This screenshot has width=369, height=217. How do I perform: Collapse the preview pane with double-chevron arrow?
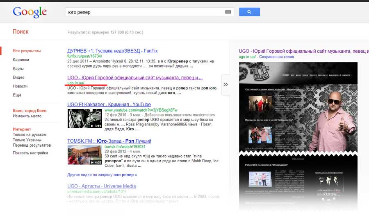[x=225, y=85]
